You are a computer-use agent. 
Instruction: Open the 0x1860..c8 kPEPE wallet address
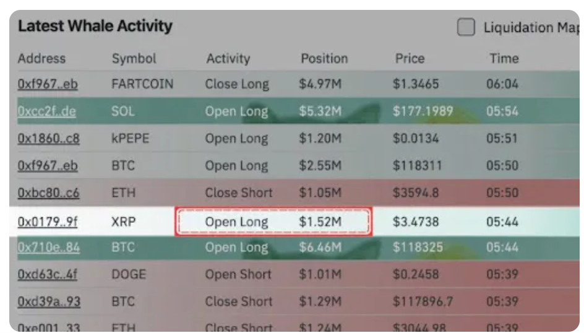tap(48, 139)
